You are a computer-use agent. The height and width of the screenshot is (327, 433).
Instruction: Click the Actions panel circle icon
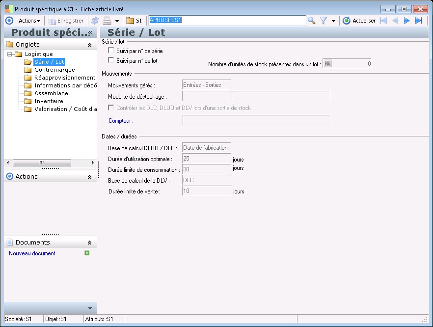pos(10,176)
